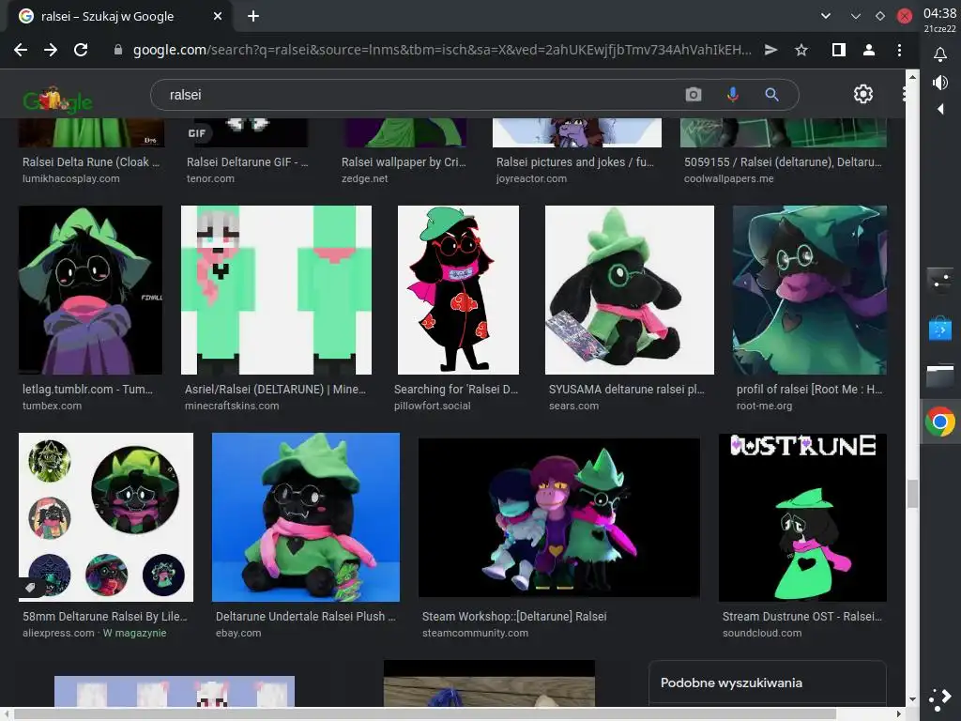Click the vertical scrollbar thumb
The image size is (961, 721).
pos(912,494)
